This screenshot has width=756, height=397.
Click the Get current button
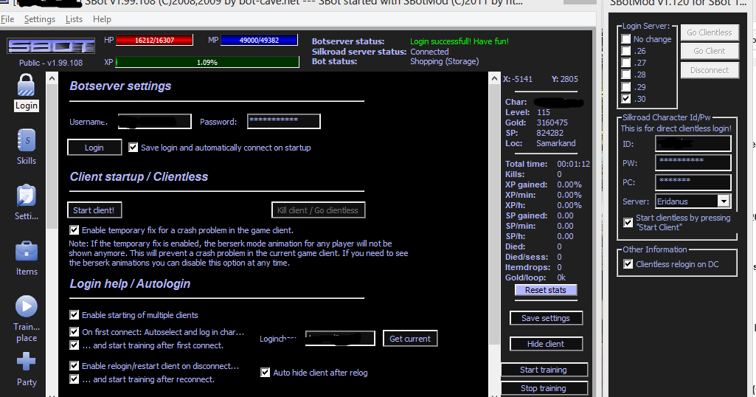410,339
